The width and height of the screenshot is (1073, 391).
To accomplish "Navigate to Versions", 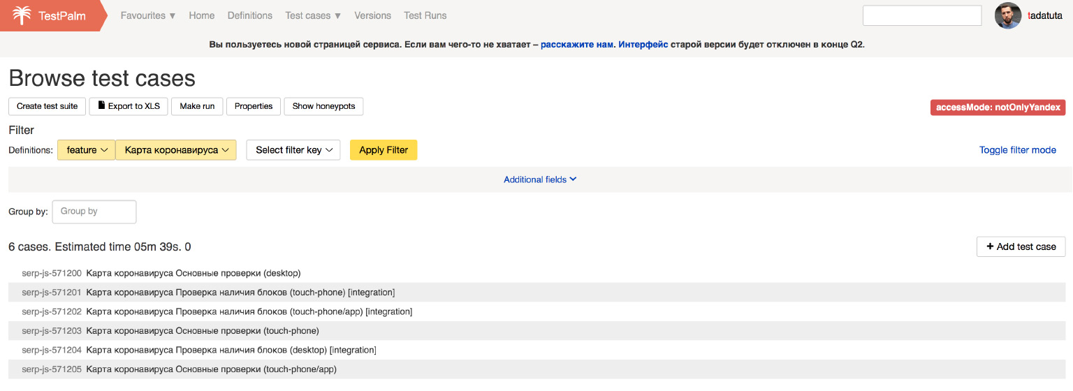I will [373, 15].
